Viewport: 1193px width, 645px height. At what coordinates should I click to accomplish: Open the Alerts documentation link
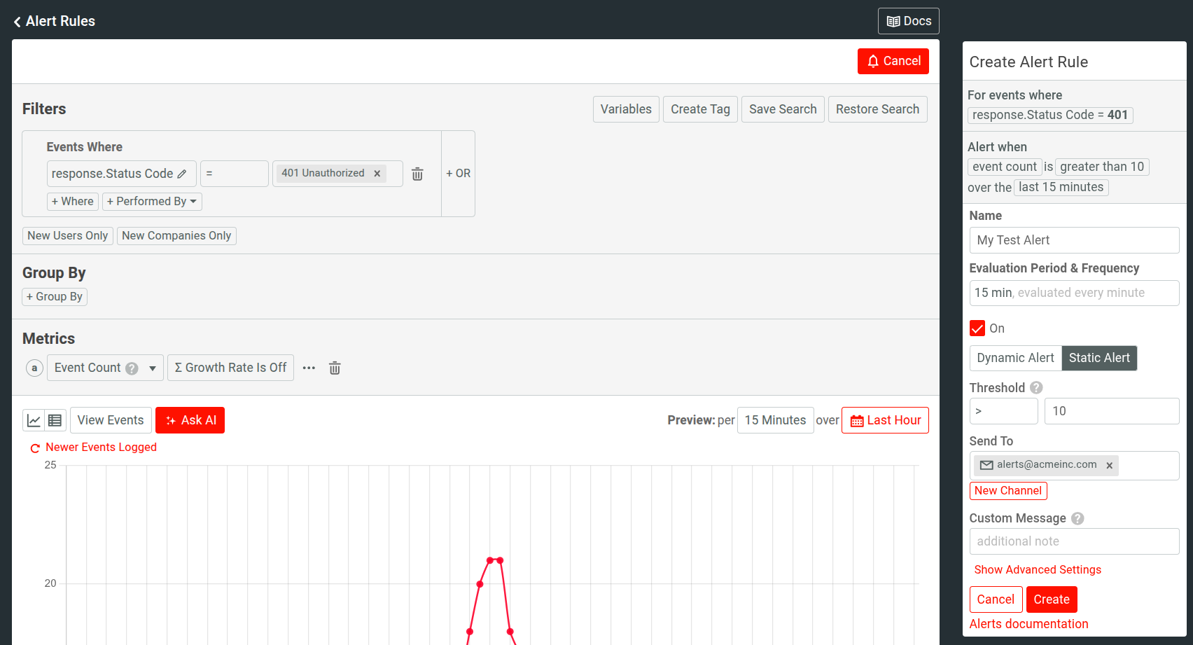1028,624
